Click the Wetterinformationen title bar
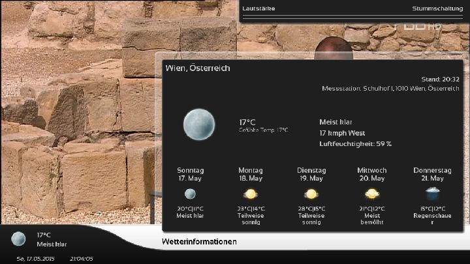 click(x=199, y=242)
